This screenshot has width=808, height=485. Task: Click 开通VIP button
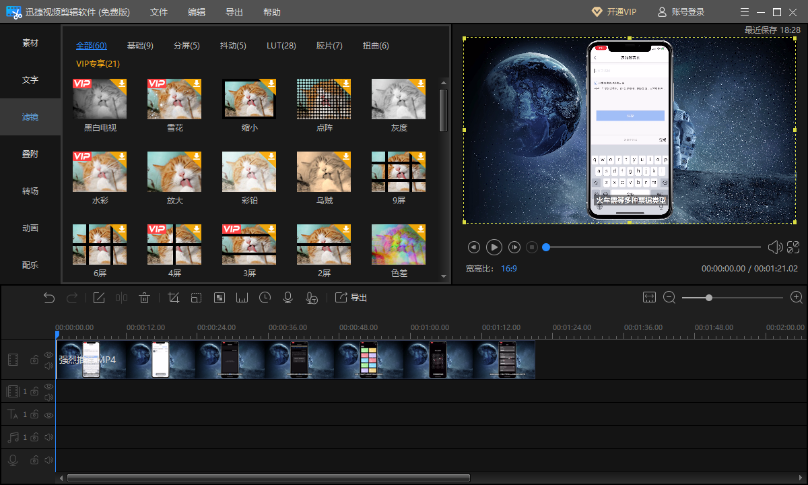tap(613, 12)
